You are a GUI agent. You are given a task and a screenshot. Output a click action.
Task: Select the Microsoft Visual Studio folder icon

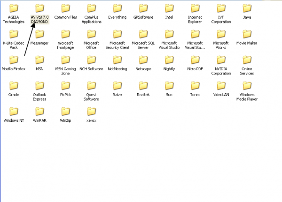(169, 34)
